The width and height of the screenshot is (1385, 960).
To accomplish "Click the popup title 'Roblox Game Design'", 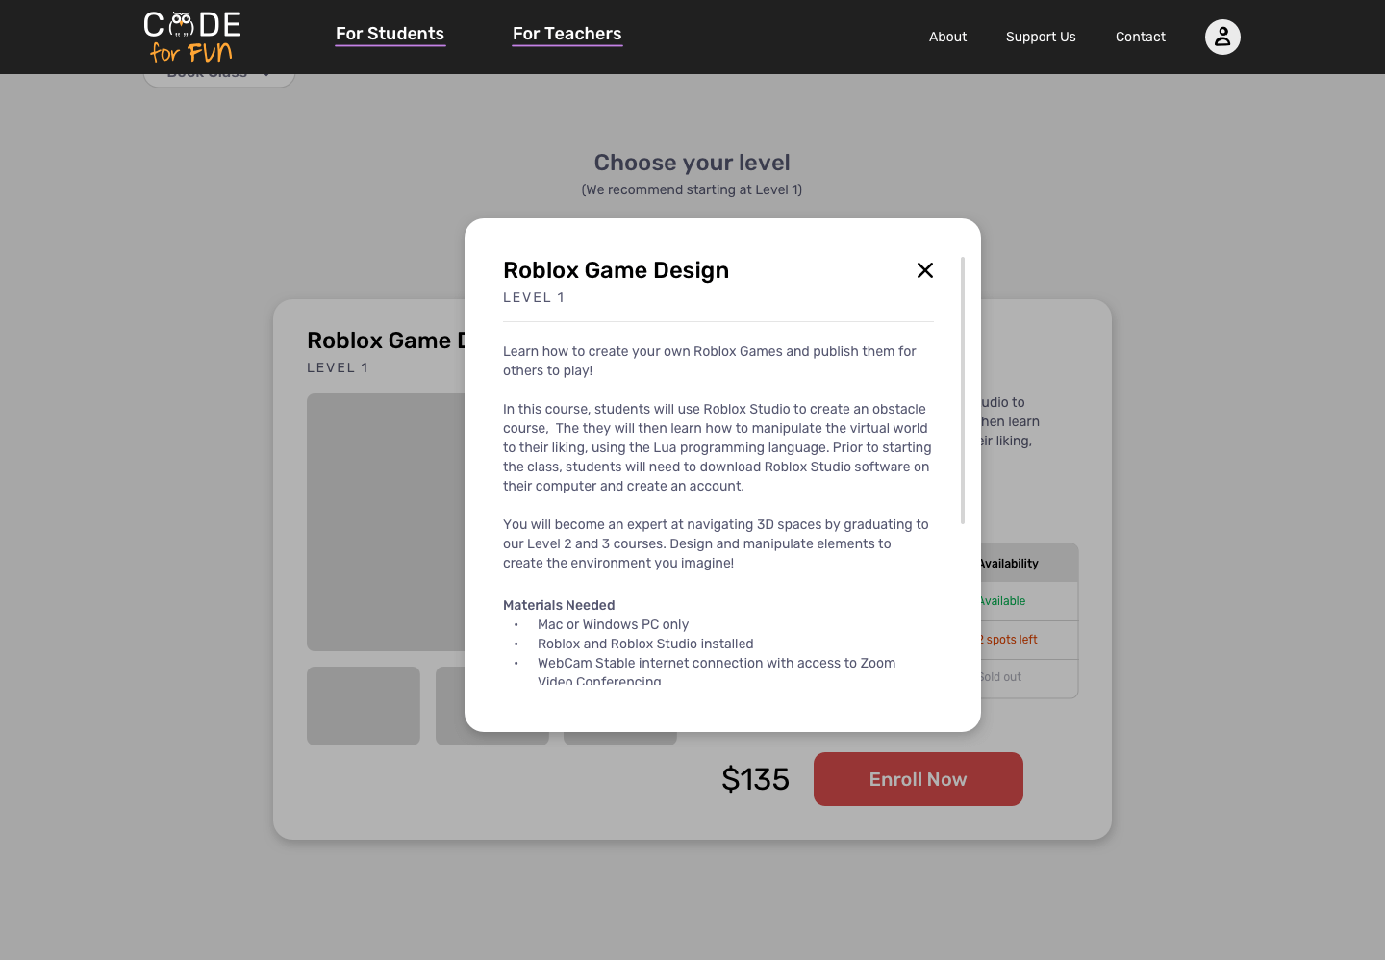I will point(616,270).
